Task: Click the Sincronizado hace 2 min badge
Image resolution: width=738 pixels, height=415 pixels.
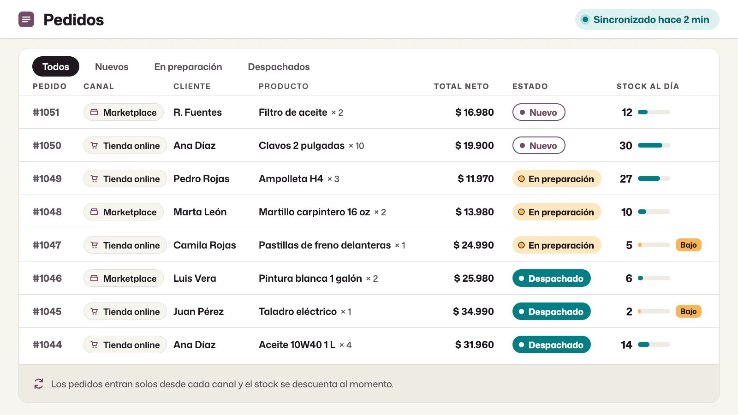Action: (x=647, y=19)
